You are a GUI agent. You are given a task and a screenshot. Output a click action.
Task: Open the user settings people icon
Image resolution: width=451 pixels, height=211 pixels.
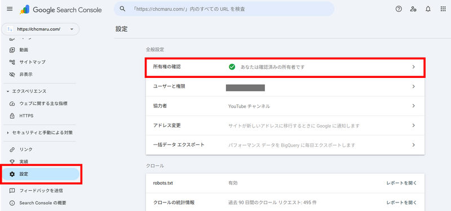pyautogui.click(x=413, y=9)
